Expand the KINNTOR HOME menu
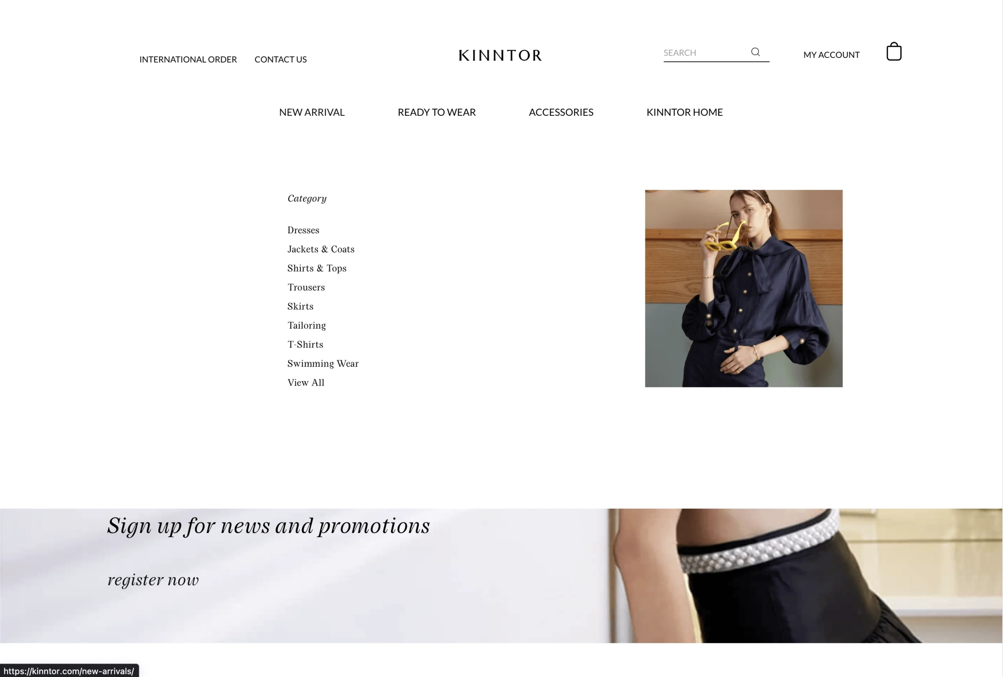Image resolution: width=1003 pixels, height=677 pixels. point(684,112)
